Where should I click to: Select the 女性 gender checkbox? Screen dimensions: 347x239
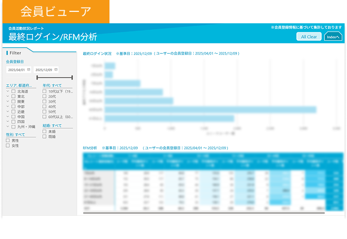(8, 145)
